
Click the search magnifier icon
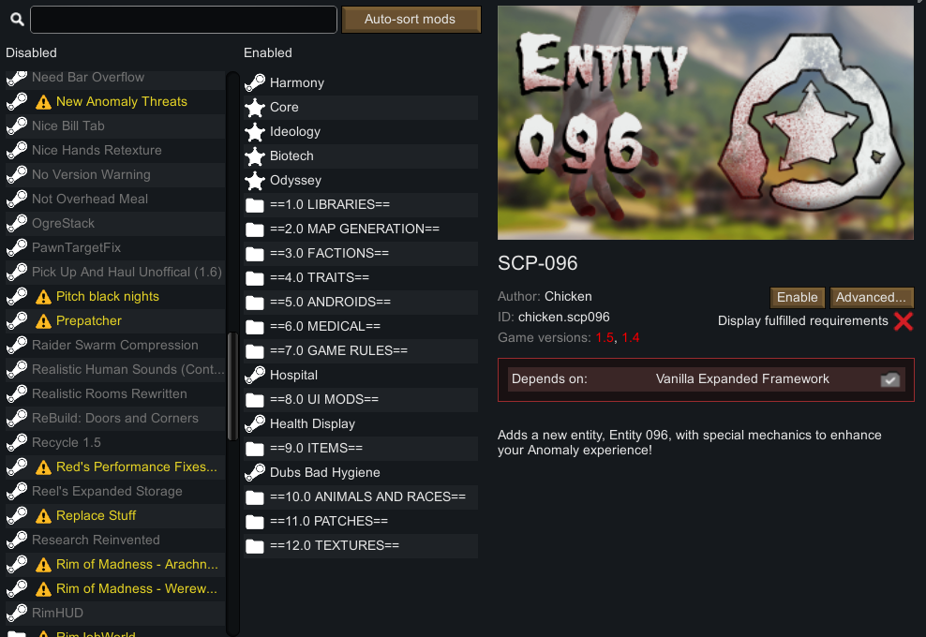point(17,20)
